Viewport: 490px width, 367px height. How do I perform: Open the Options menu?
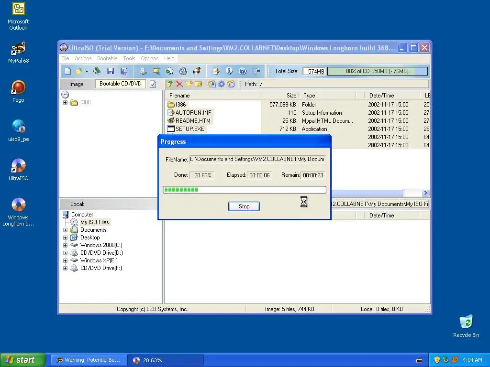point(150,58)
